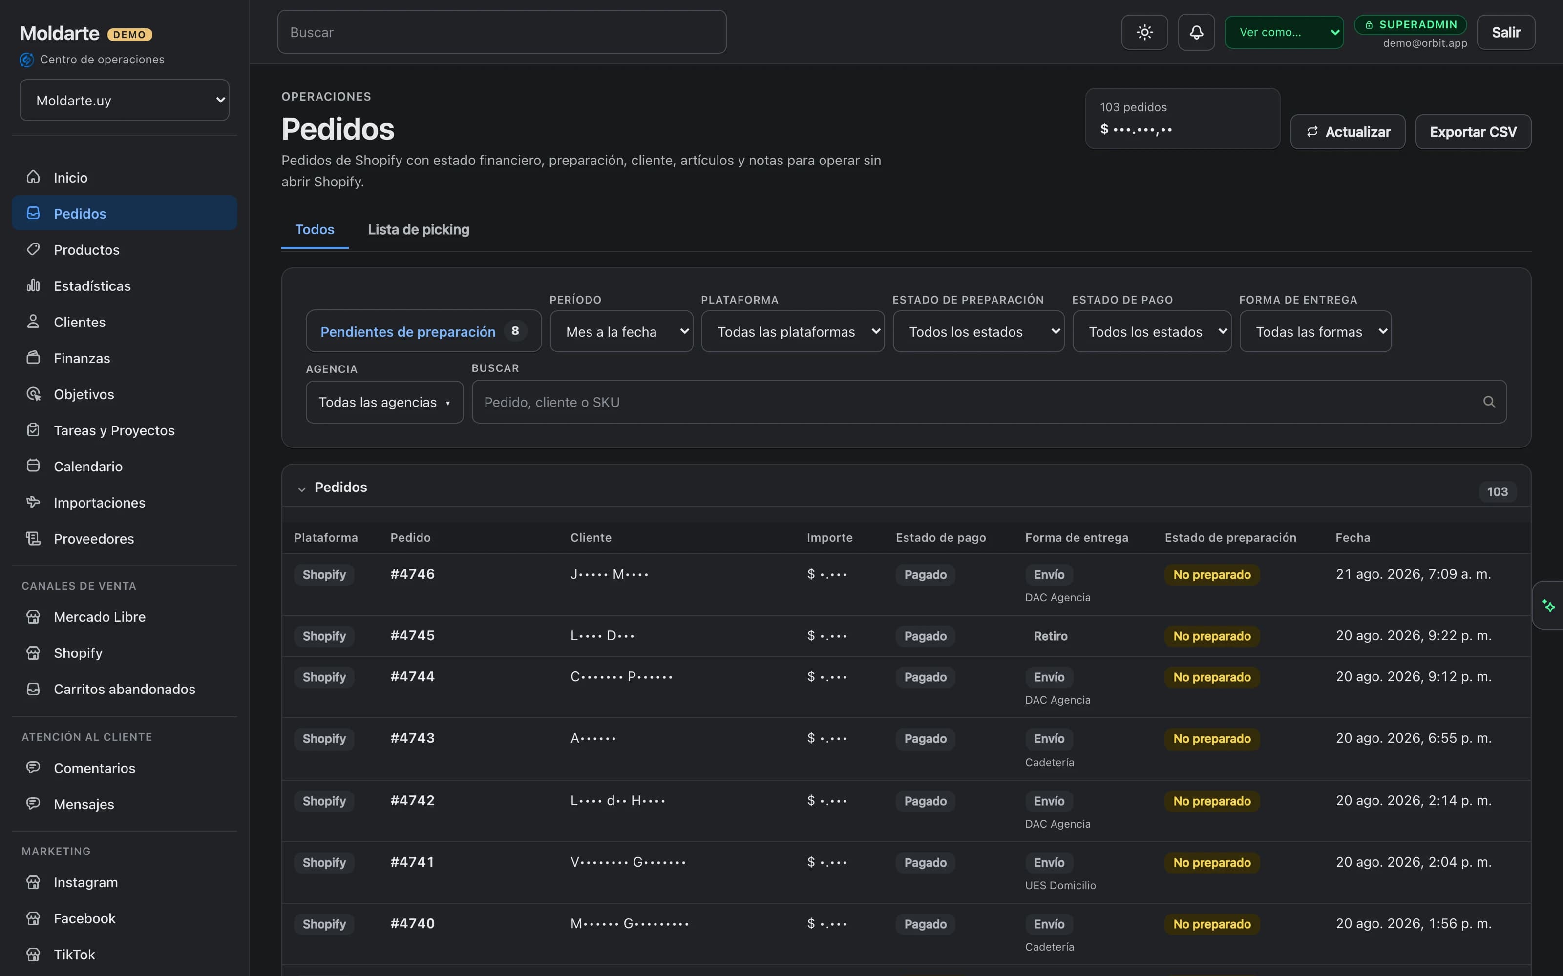Click the Carritos abandonados icon
The image size is (1563, 976).
tap(34, 689)
